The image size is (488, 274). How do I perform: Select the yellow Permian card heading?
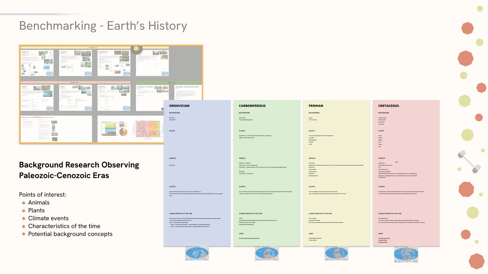[316, 106]
